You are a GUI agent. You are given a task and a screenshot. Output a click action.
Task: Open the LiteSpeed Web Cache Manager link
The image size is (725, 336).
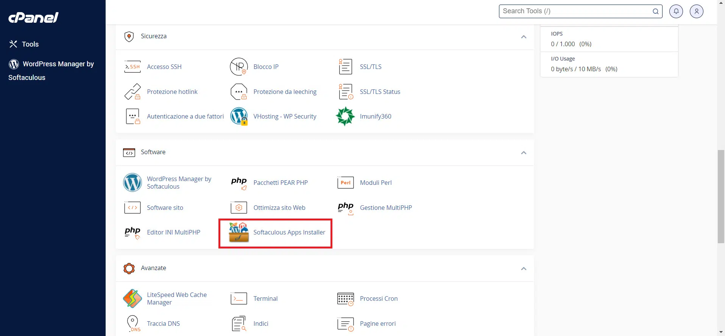(177, 298)
